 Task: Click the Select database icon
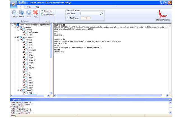pyautogui.click(x=14, y=12)
